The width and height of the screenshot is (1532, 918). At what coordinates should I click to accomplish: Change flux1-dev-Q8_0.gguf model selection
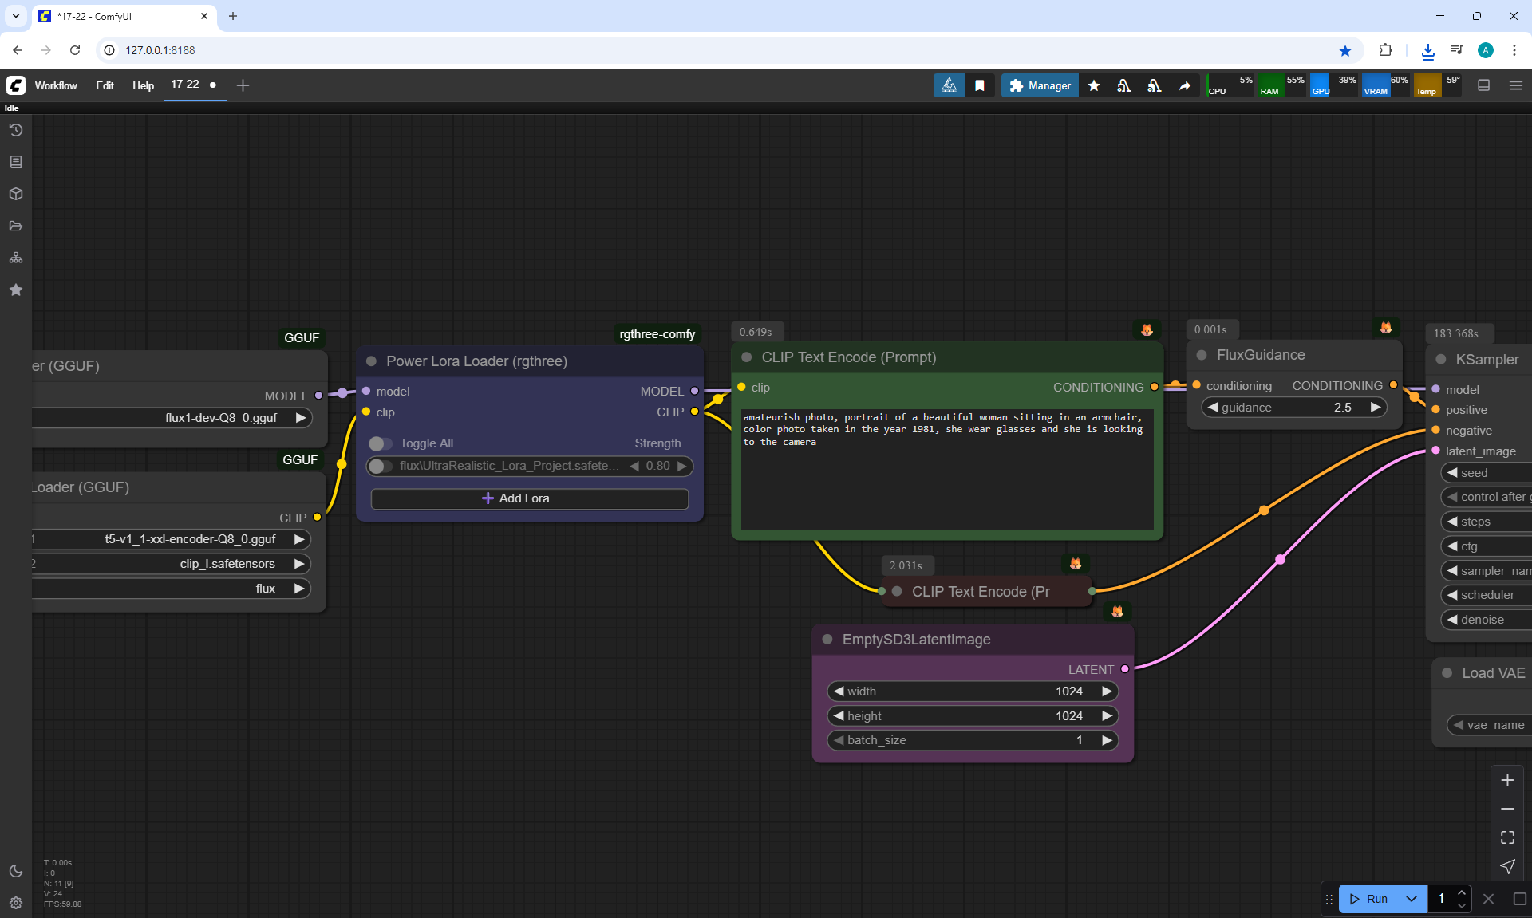click(x=221, y=418)
